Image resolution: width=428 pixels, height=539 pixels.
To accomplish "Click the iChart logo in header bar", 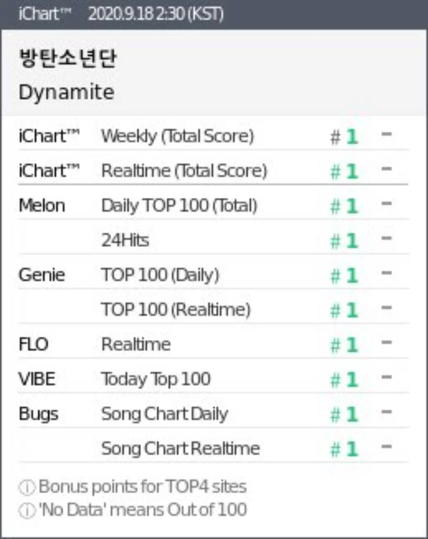I will 45,14.
